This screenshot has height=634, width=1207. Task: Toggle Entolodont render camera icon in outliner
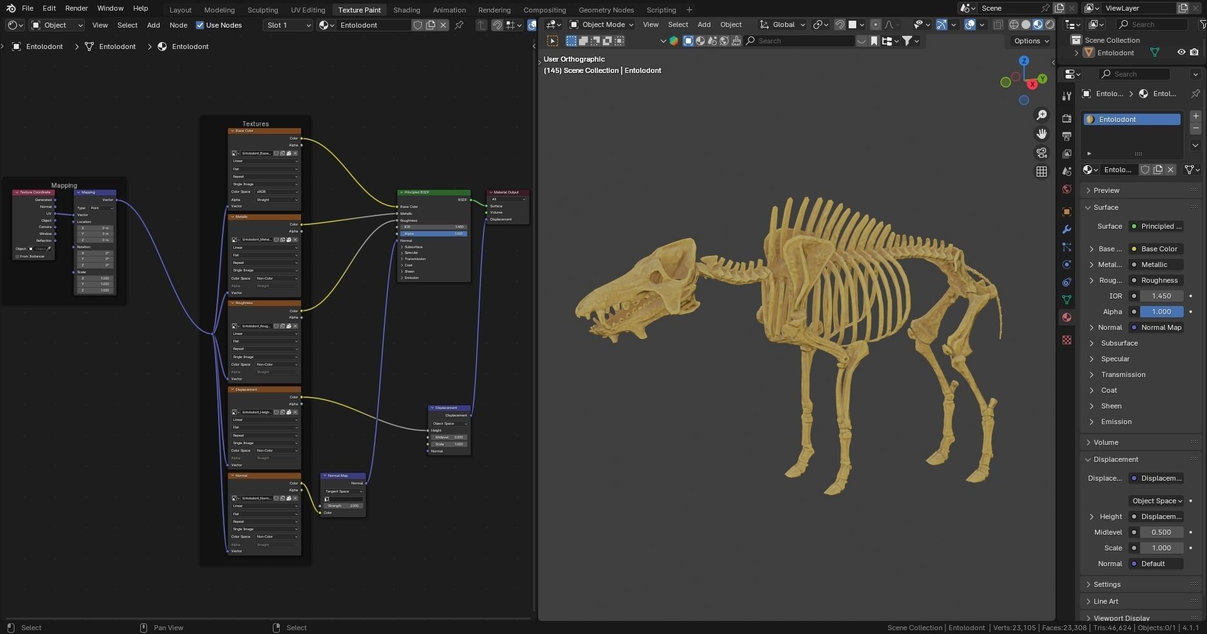pos(1194,53)
